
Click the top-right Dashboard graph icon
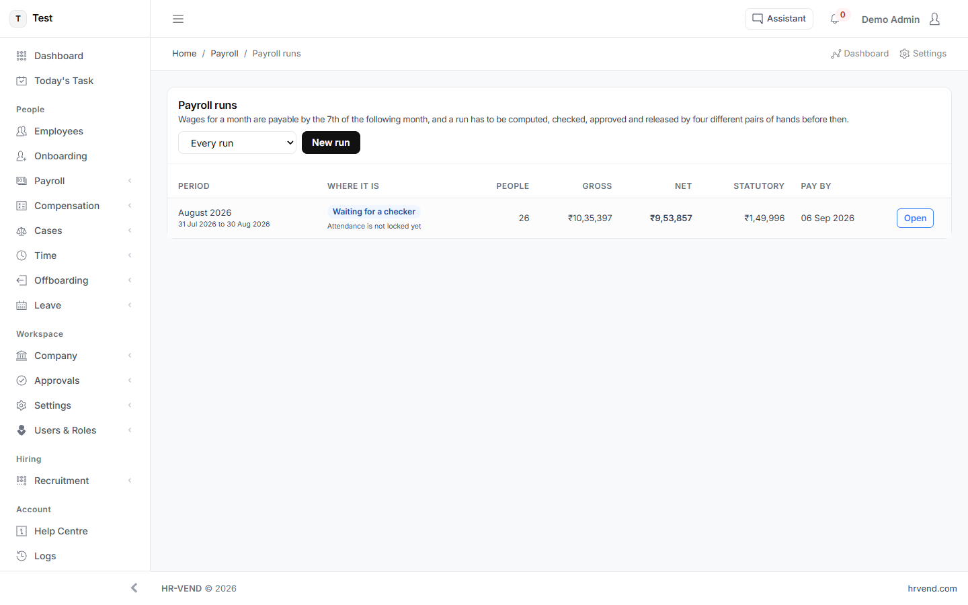tap(836, 54)
